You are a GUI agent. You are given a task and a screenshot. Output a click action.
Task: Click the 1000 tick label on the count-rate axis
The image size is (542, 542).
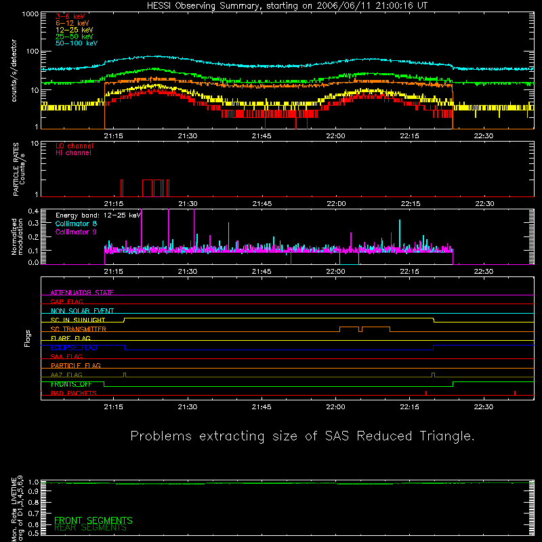coord(30,14)
